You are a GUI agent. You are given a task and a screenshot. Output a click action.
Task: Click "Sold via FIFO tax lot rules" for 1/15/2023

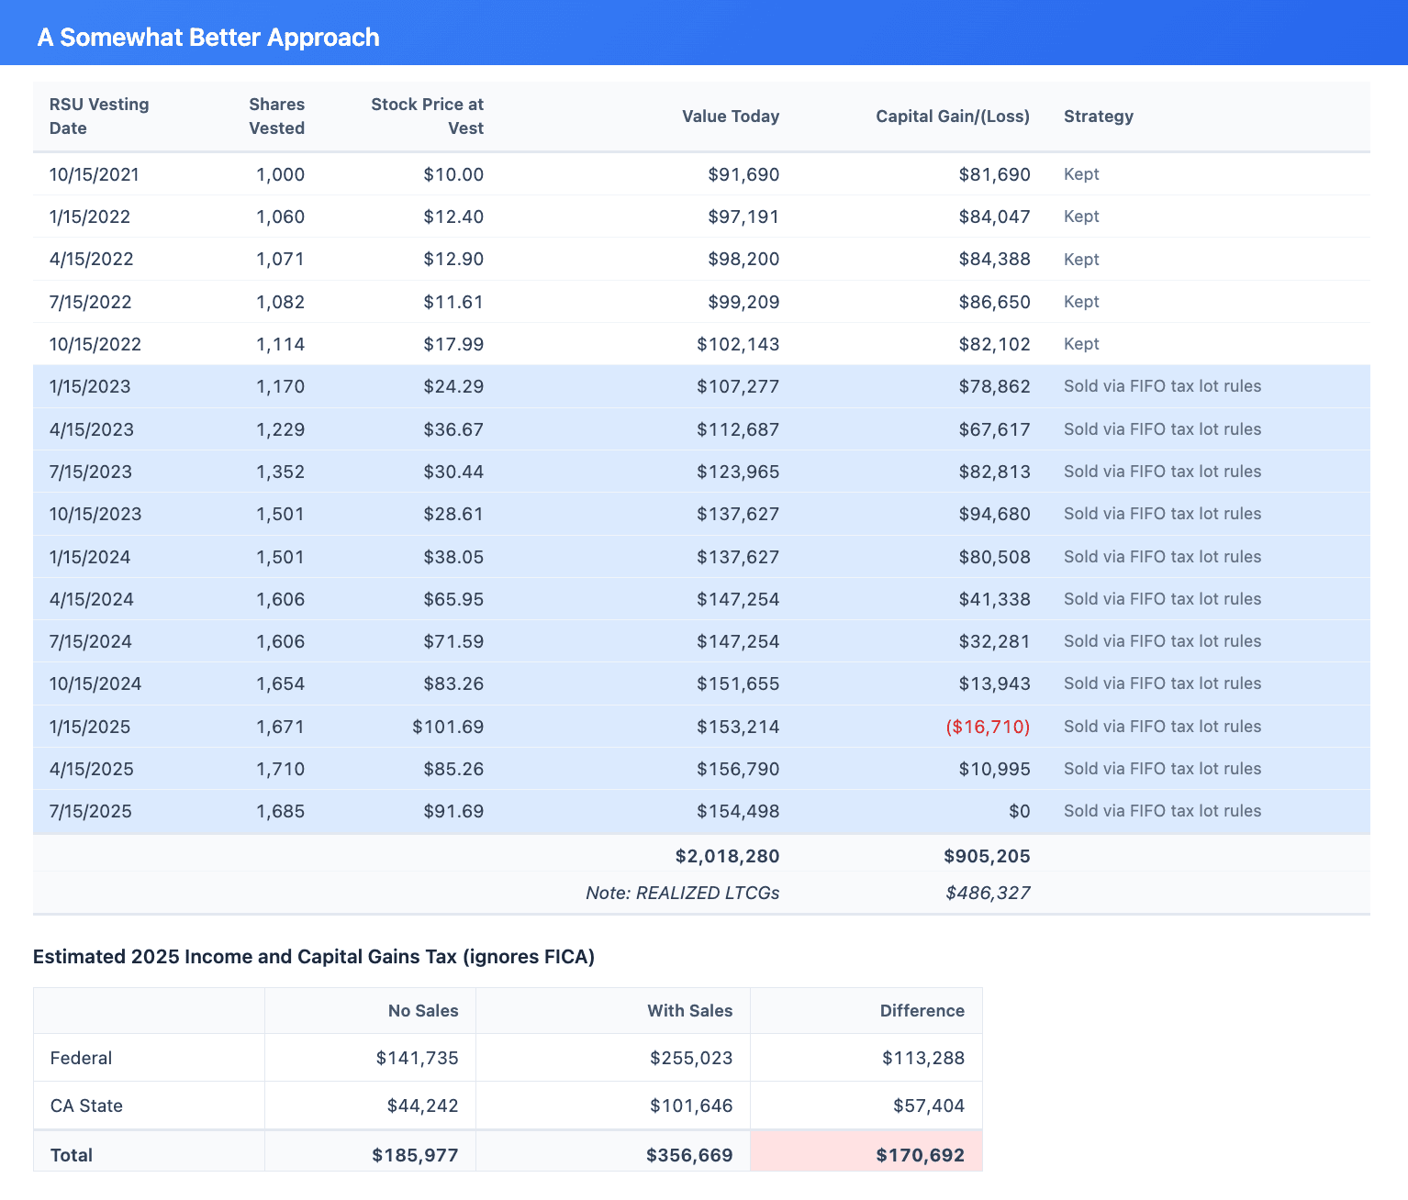tap(1162, 386)
